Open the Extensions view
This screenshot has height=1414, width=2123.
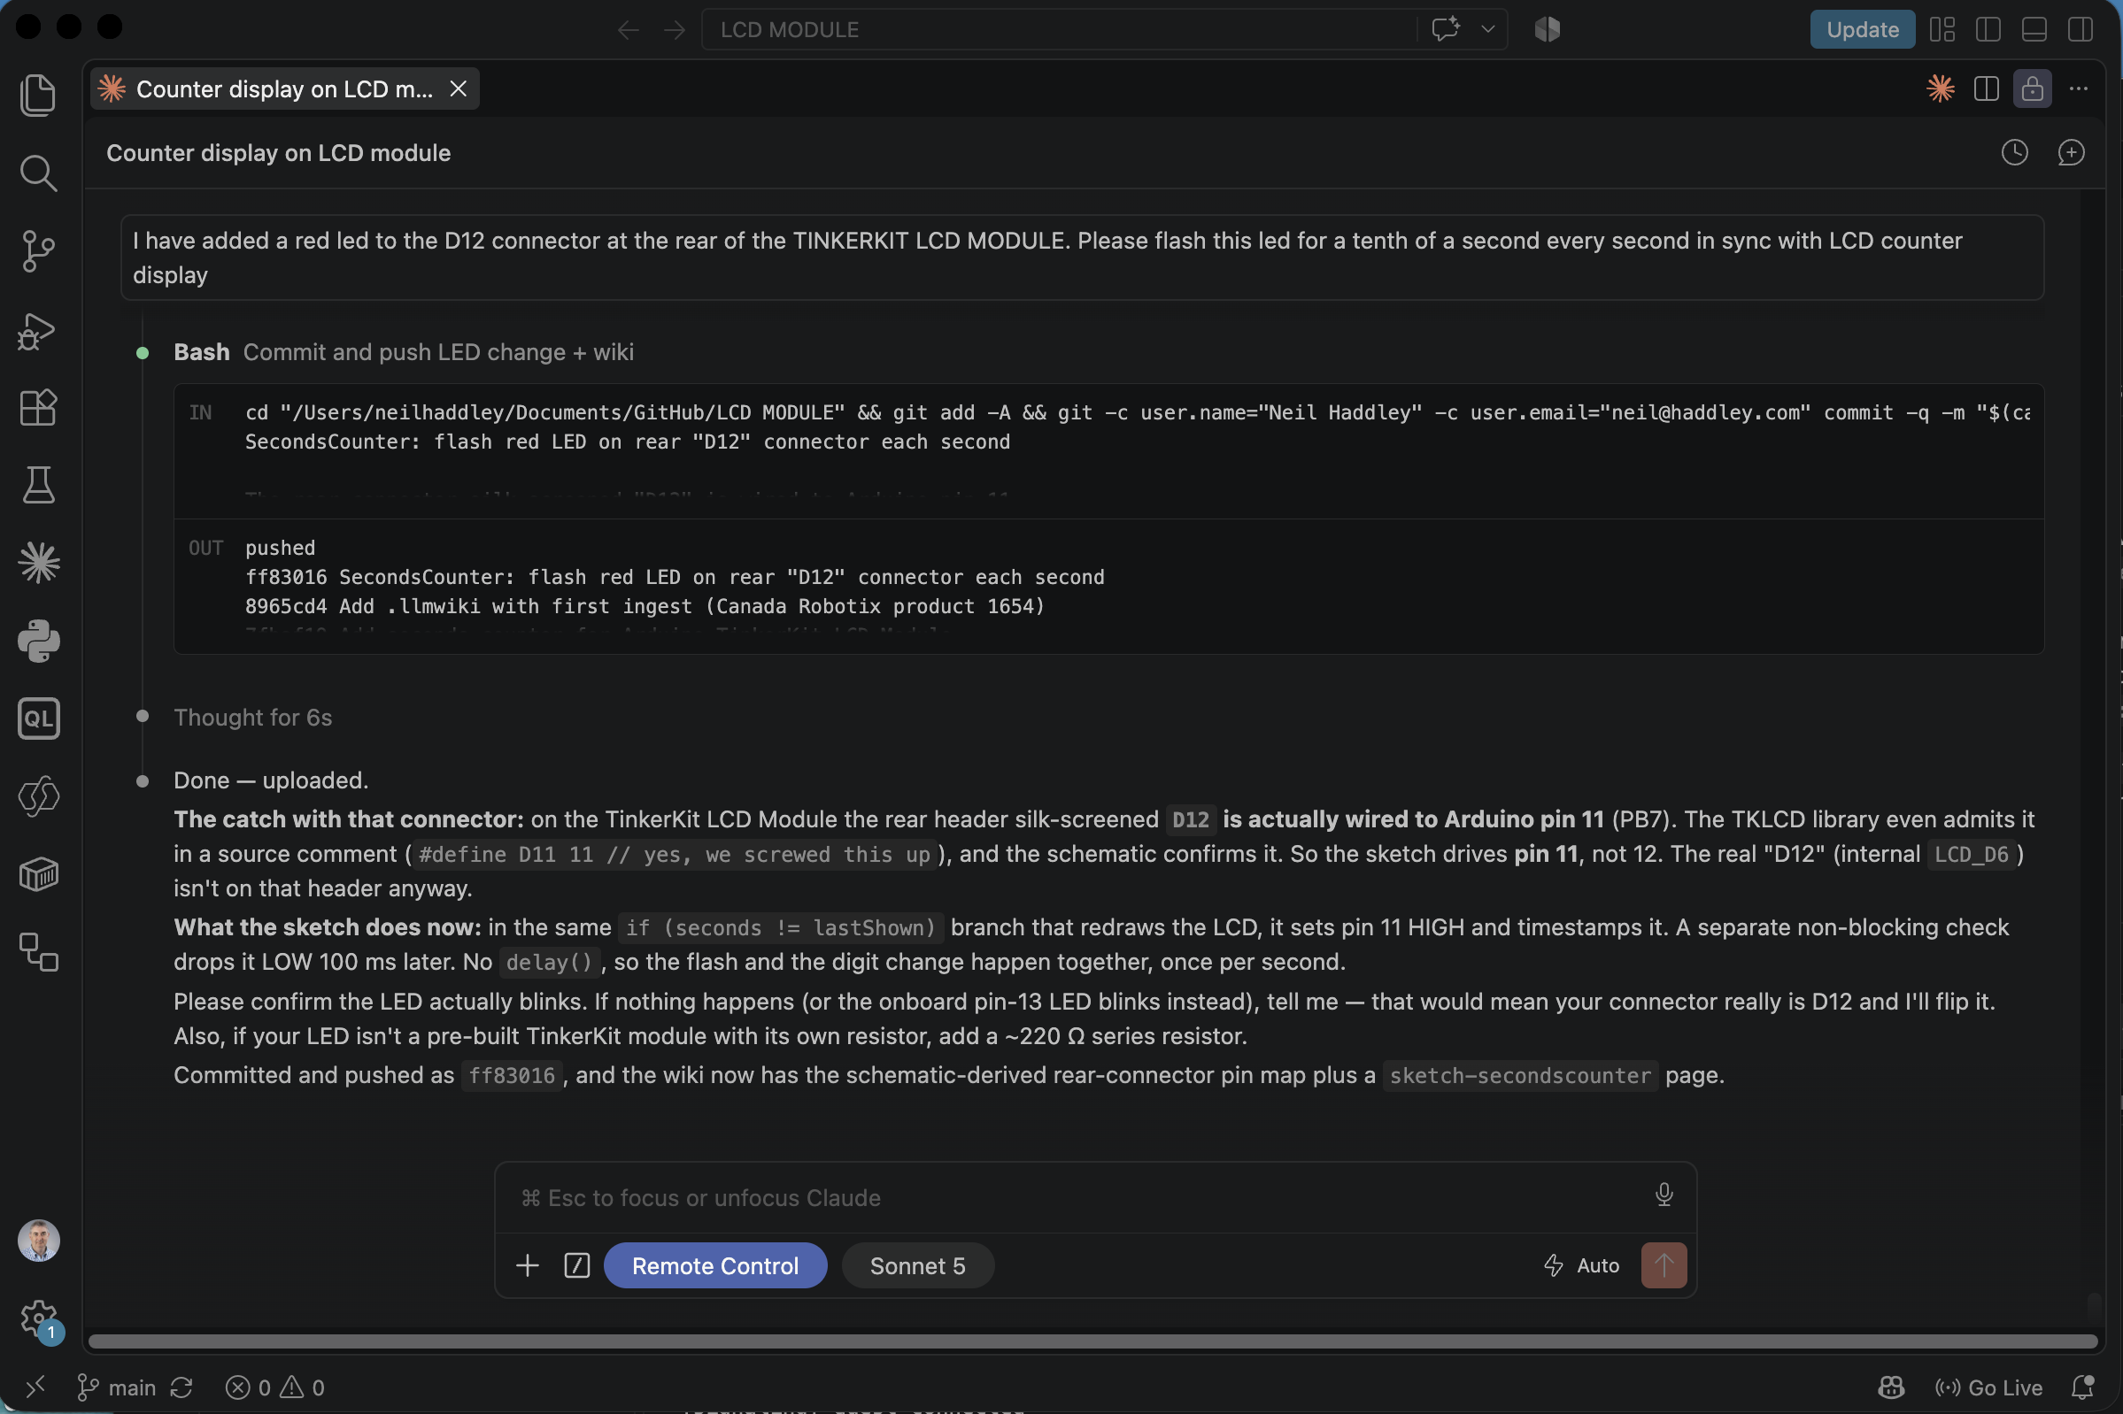point(38,408)
